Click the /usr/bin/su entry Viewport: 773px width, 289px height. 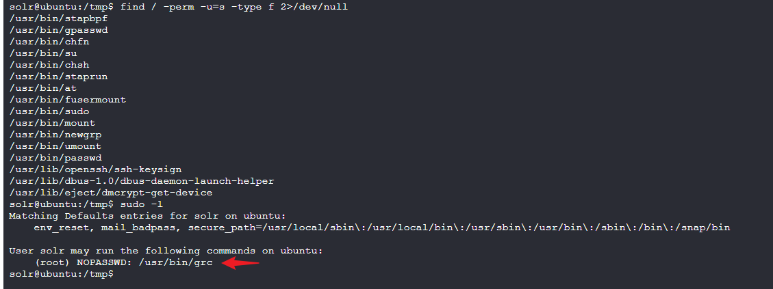(43, 53)
